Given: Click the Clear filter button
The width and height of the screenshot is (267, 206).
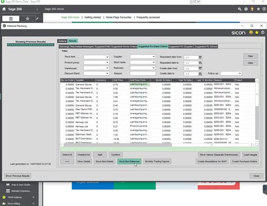Looking at the screenshot, I should click(x=251, y=63).
